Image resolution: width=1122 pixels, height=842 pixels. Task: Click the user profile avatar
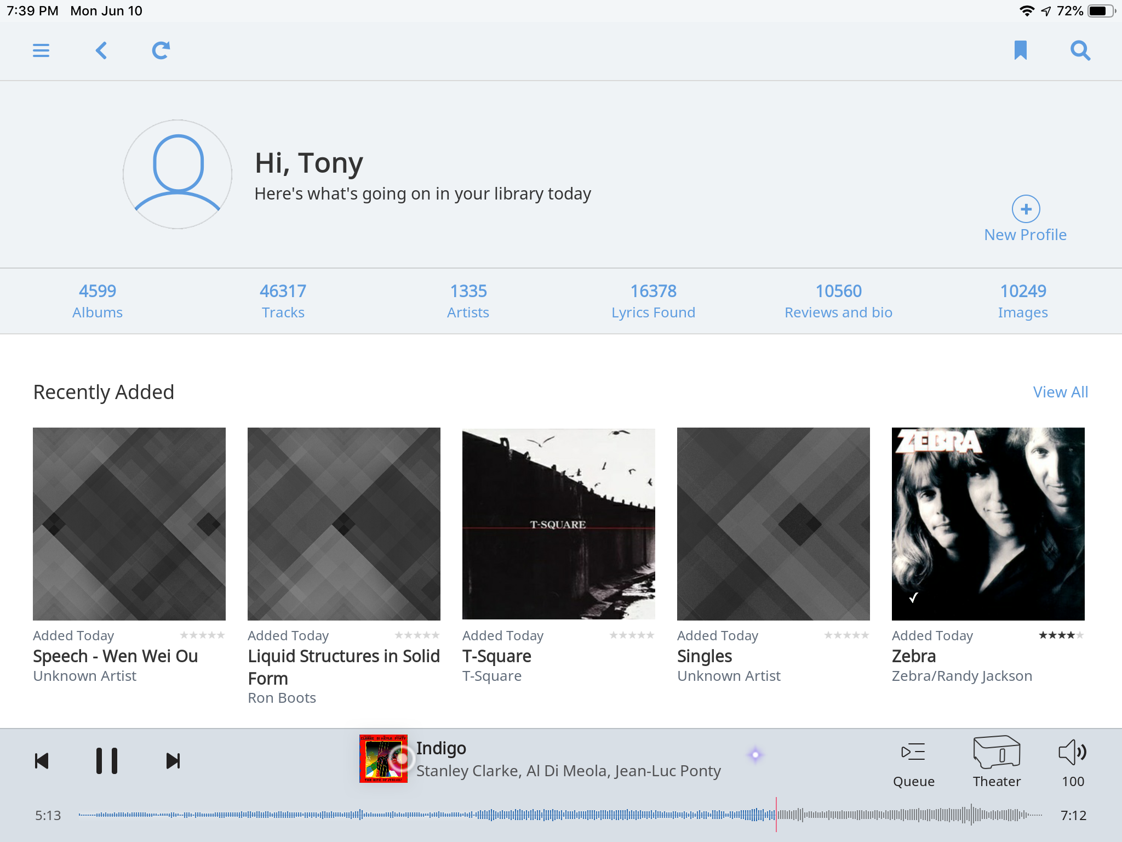[x=178, y=174]
